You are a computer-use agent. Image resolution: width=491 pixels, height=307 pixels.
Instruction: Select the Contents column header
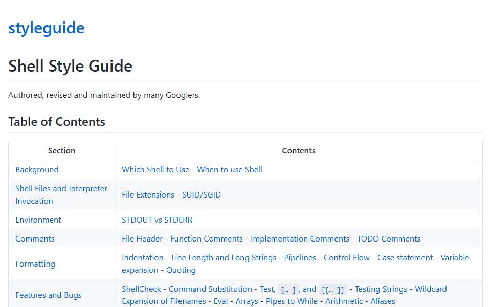point(299,150)
